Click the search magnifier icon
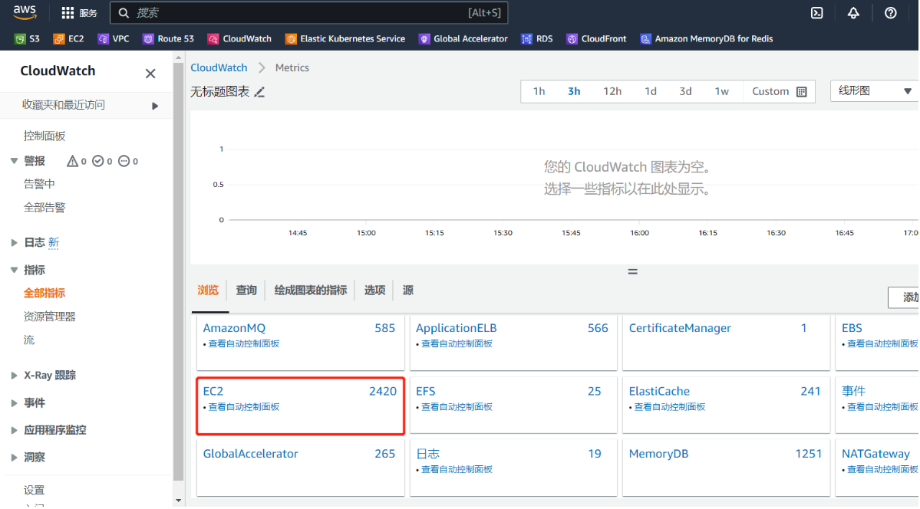This screenshot has height=509, width=920. point(124,13)
